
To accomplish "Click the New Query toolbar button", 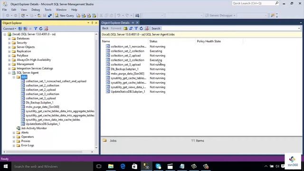I will click(x=65, y=16).
